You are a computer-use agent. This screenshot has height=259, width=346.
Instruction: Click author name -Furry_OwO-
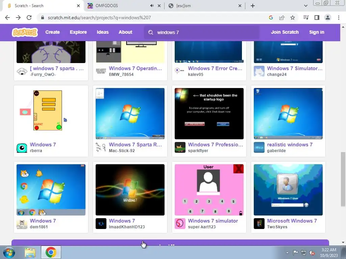click(x=43, y=75)
